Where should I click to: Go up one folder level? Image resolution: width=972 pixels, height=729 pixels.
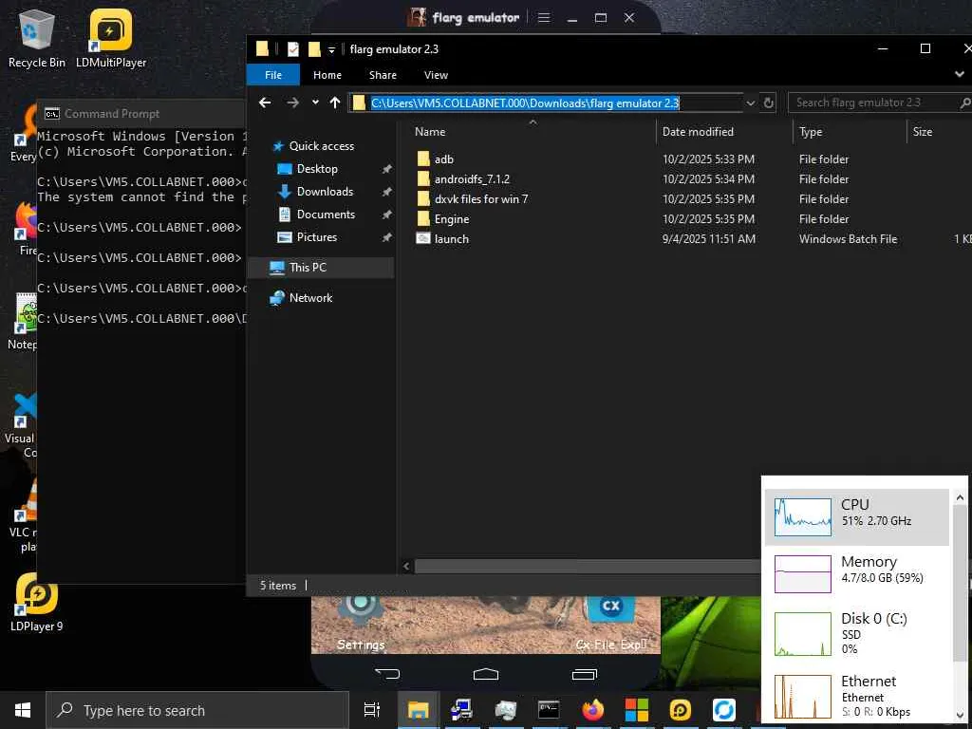(335, 103)
